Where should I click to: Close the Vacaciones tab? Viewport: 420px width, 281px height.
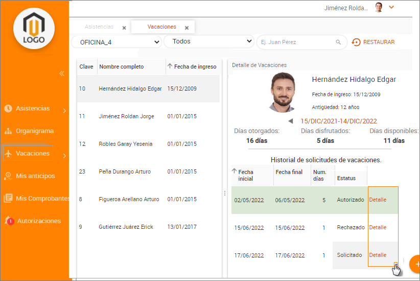pyautogui.click(x=186, y=28)
